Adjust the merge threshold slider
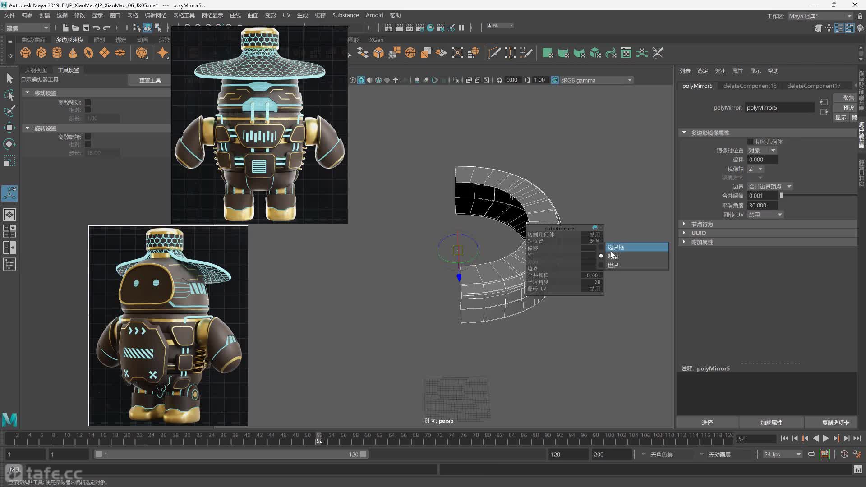This screenshot has width=866, height=487. pos(781,196)
